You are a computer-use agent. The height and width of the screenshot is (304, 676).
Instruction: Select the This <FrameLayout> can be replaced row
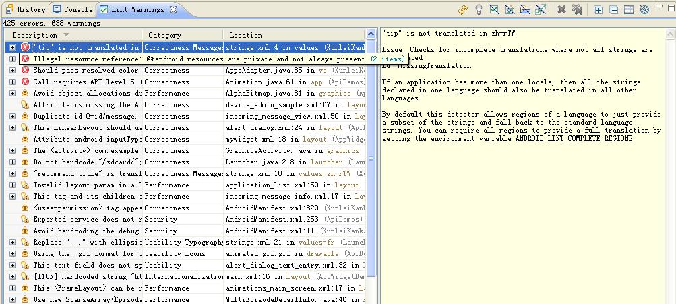pyautogui.click(x=185, y=288)
